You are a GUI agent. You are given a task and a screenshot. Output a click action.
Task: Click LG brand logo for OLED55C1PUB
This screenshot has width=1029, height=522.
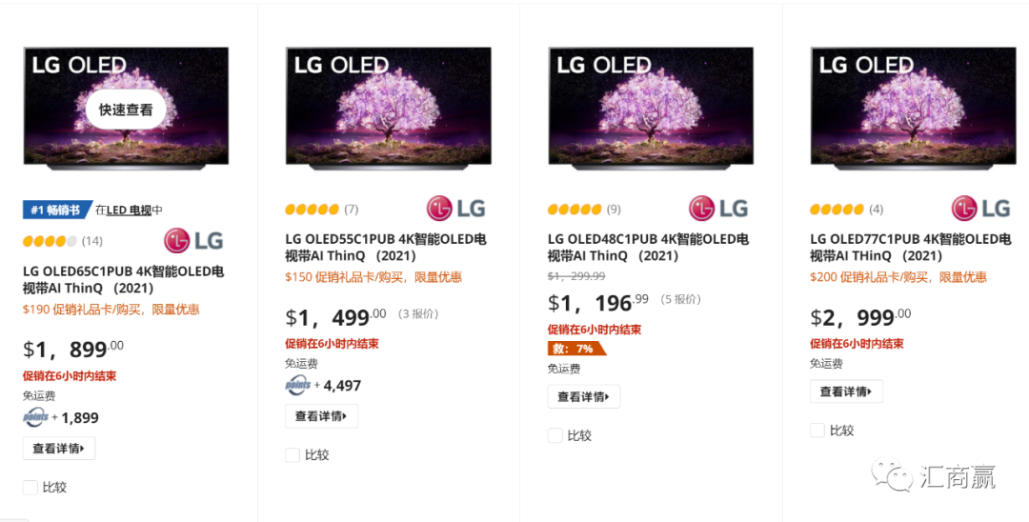pyautogui.click(x=455, y=209)
